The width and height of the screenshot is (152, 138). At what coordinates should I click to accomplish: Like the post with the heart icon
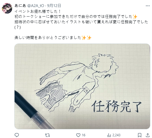point(78,135)
